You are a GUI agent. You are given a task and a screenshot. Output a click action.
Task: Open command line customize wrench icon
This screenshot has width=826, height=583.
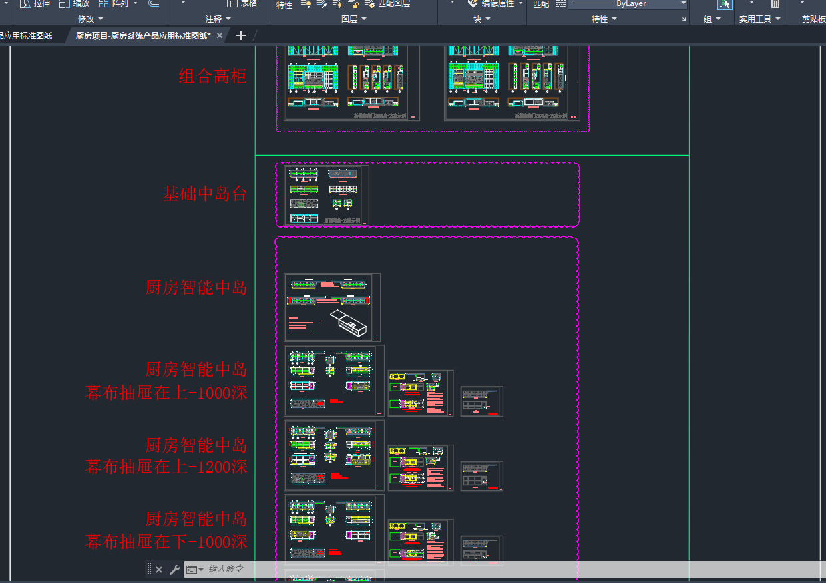click(174, 570)
